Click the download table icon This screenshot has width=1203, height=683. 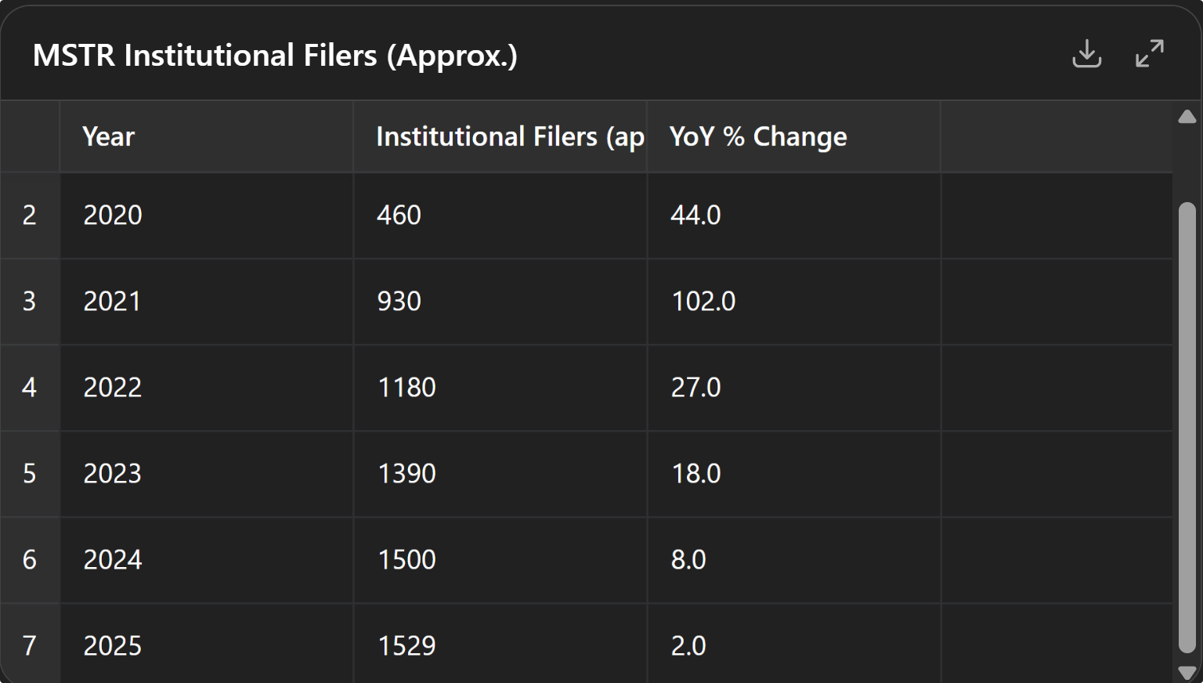[1086, 54]
